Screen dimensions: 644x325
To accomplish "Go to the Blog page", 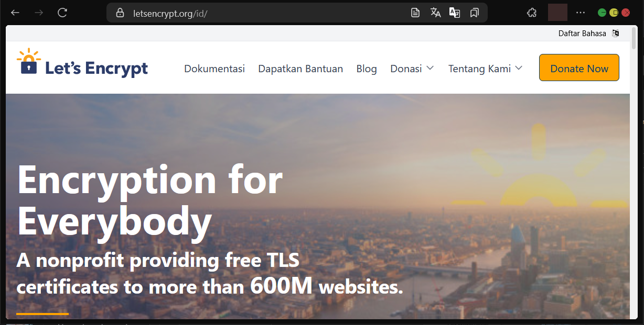I will click(x=367, y=69).
